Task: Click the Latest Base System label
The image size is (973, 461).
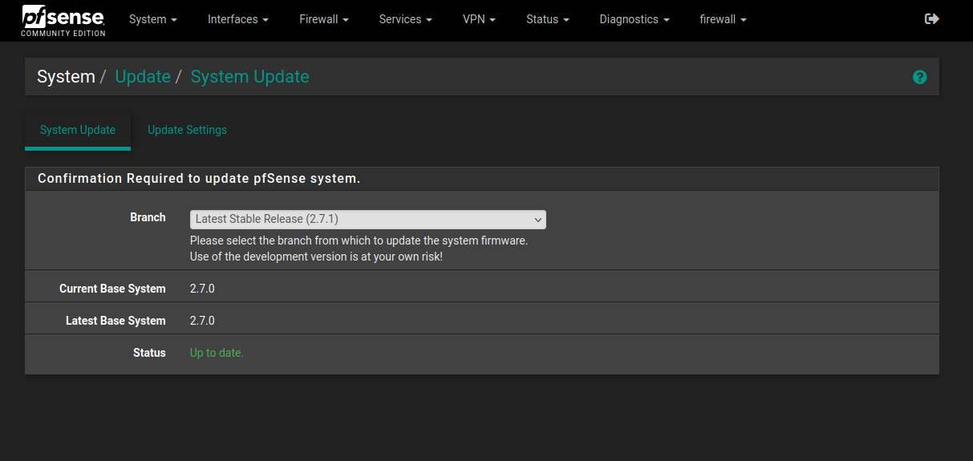Action: point(116,321)
